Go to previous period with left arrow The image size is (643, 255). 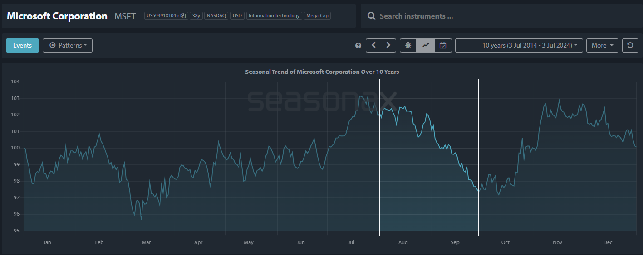pyautogui.click(x=373, y=45)
